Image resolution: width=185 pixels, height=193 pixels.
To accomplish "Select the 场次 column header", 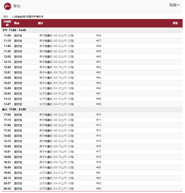I will (x=40, y=23).
